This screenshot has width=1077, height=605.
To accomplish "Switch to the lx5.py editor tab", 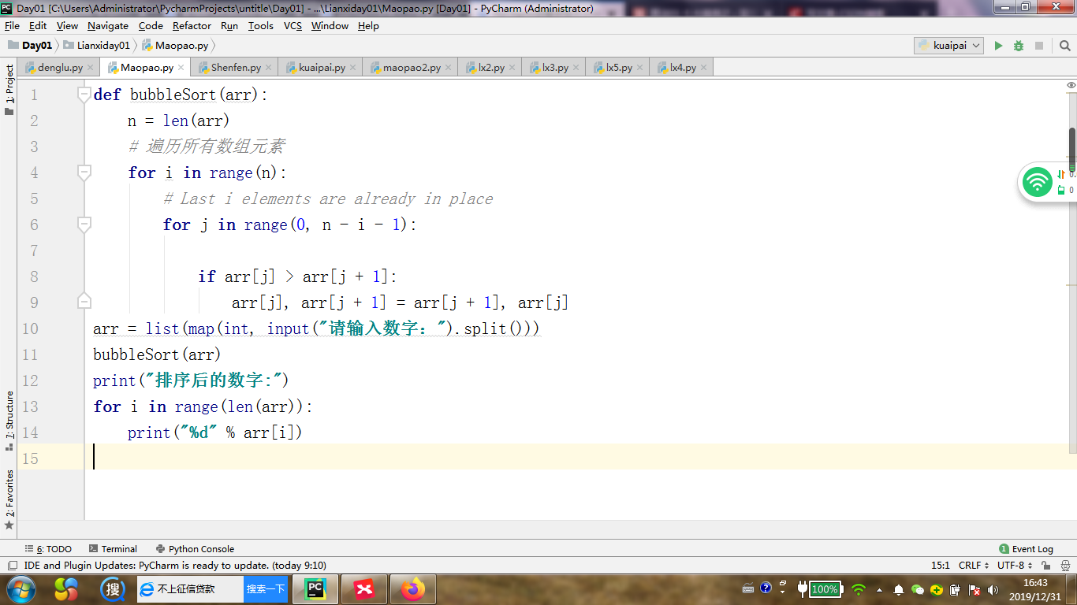I will click(x=619, y=68).
